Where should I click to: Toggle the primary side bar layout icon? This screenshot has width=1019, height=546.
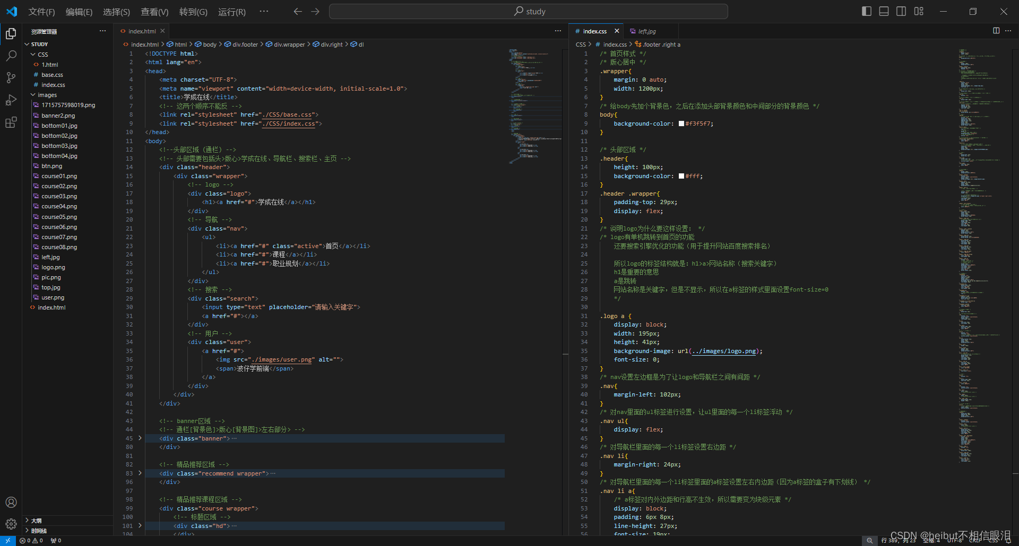point(867,11)
